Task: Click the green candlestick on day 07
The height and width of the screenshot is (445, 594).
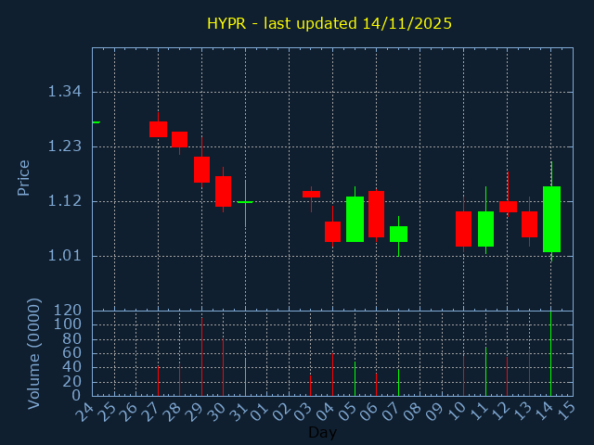Action: [x=398, y=234]
